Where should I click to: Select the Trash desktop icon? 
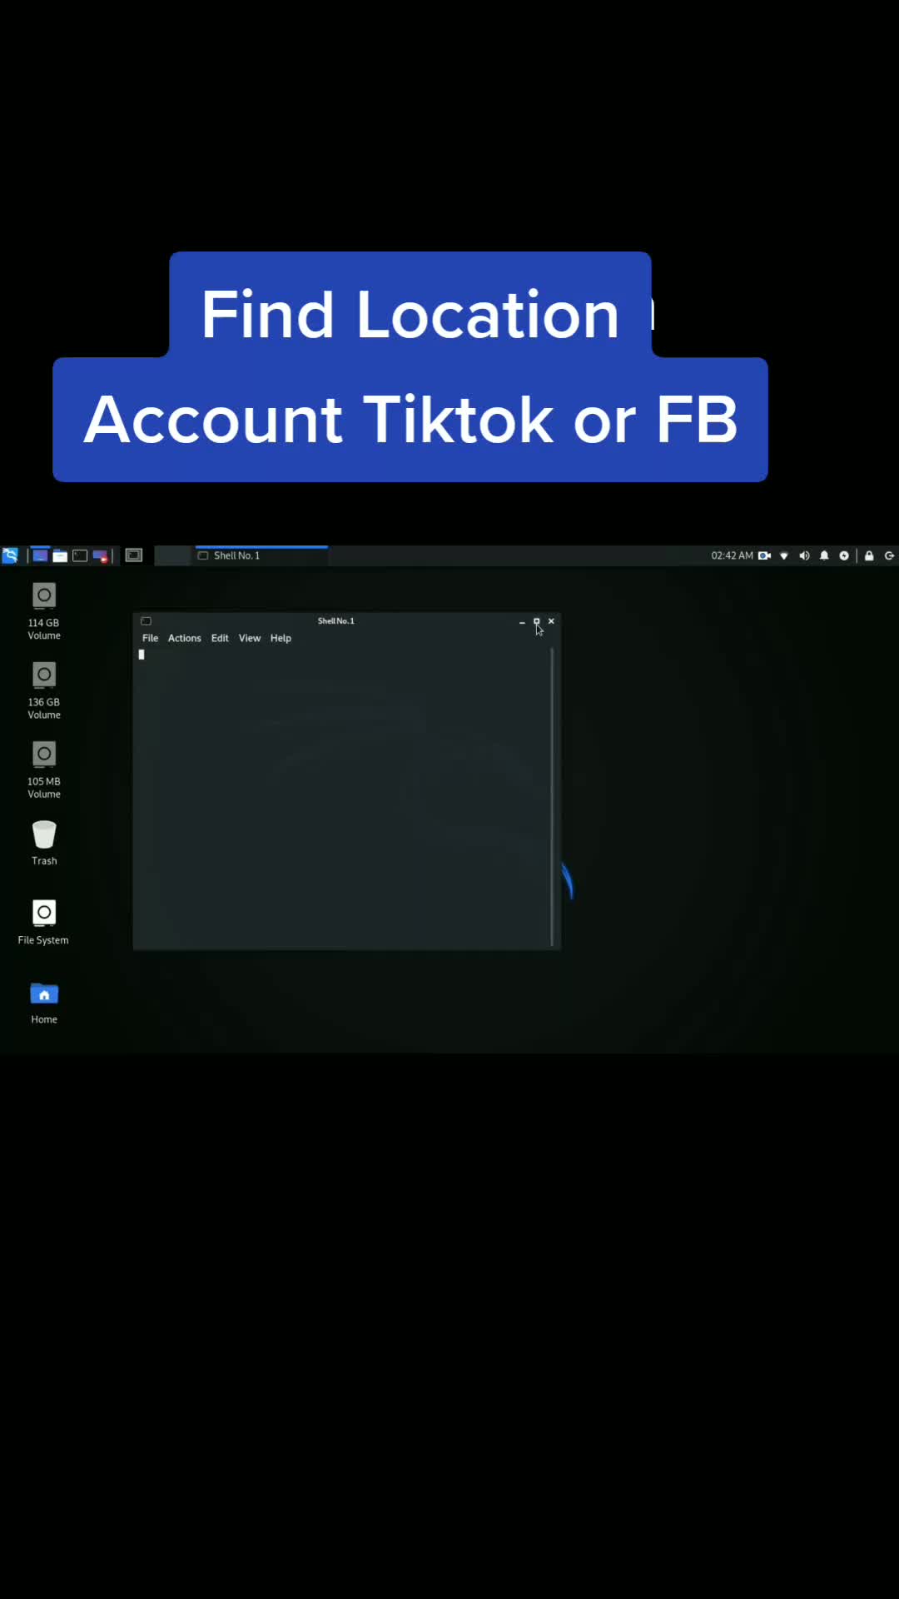[44, 843]
